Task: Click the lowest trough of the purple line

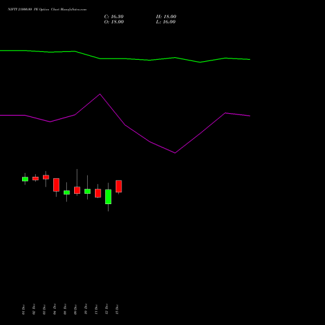Action: [175, 153]
